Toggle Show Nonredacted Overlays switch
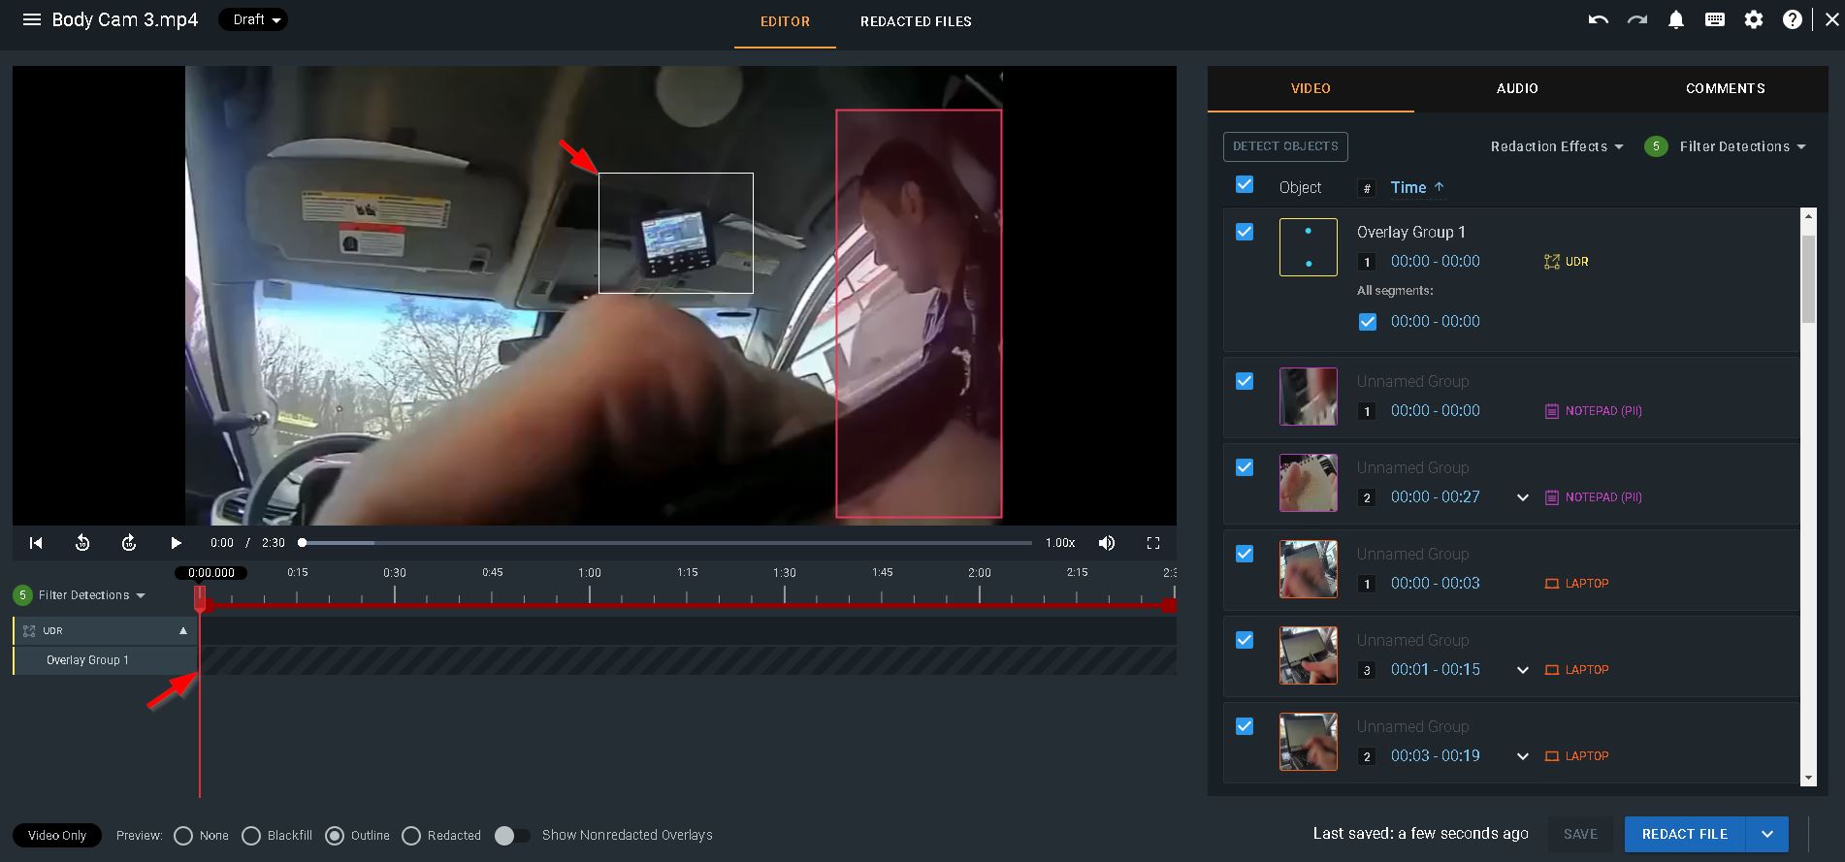Screen dimensions: 1845x862 coord(512,836)
